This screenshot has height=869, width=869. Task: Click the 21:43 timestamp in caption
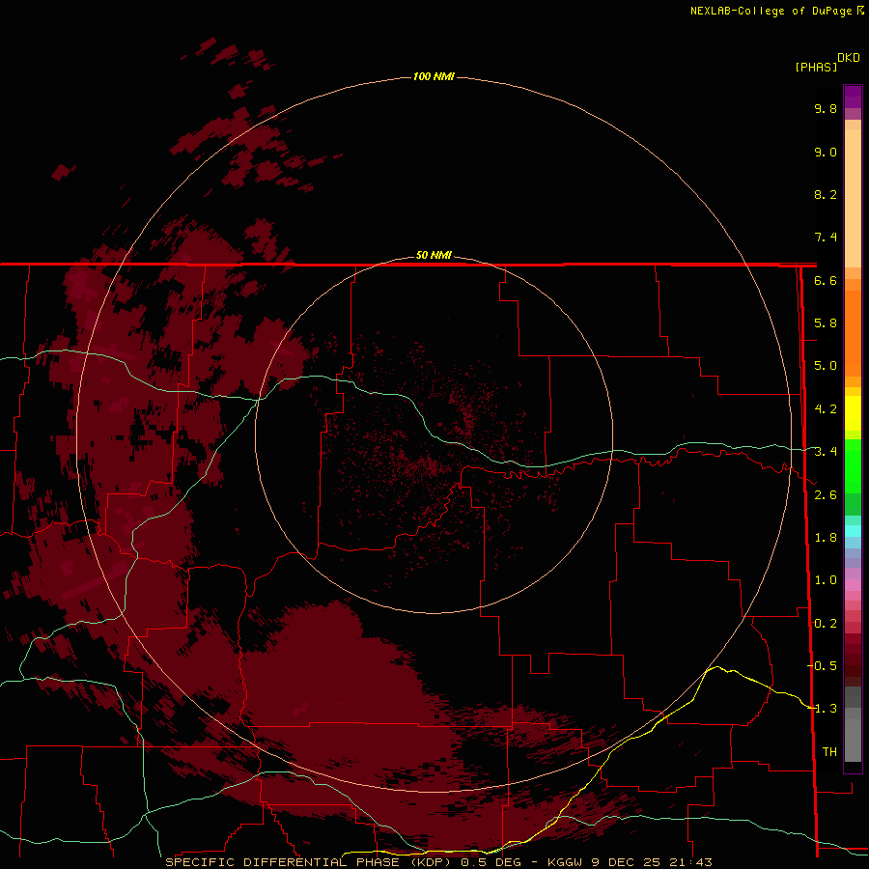pos(690,862)
